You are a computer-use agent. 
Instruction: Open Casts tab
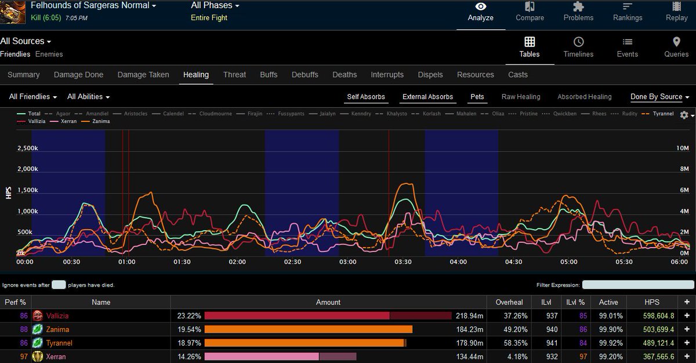(518, 74)
